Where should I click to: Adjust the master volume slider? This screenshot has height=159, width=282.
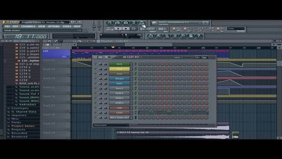click(94, 27)
